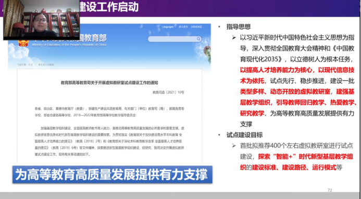
Task: Click the breadcrumb separator arrow after 首页
Action: pyautogui.click(x=35, y=65)
